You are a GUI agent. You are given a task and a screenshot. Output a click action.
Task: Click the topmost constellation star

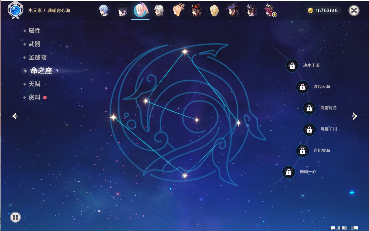click(185, 52)
